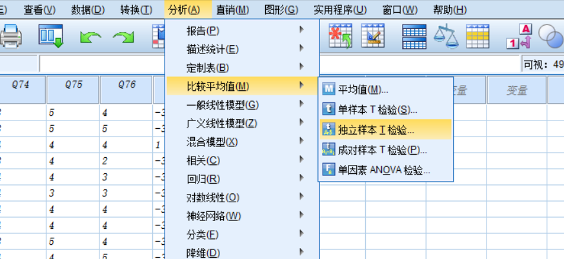Click the M icon beside 平均值
Viewport: 564px width, 259px height.
tap(328, 90)
